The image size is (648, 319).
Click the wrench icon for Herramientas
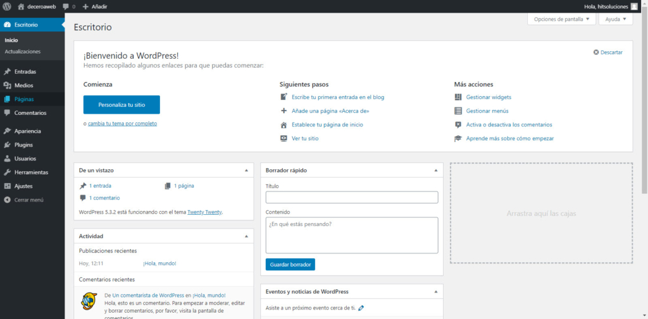[7, 172]
